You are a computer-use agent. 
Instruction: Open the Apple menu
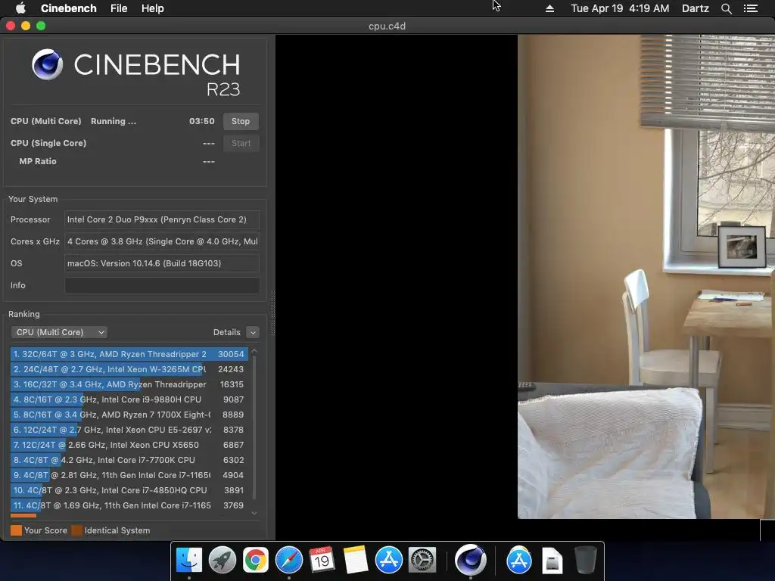tap(20, 8)
